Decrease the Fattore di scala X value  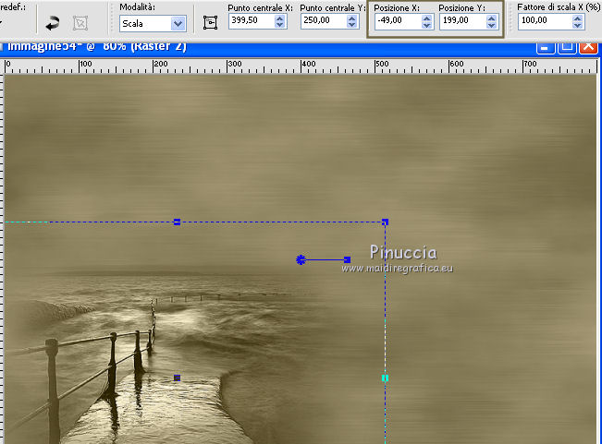pyautogui.click(x=577, y=25)
